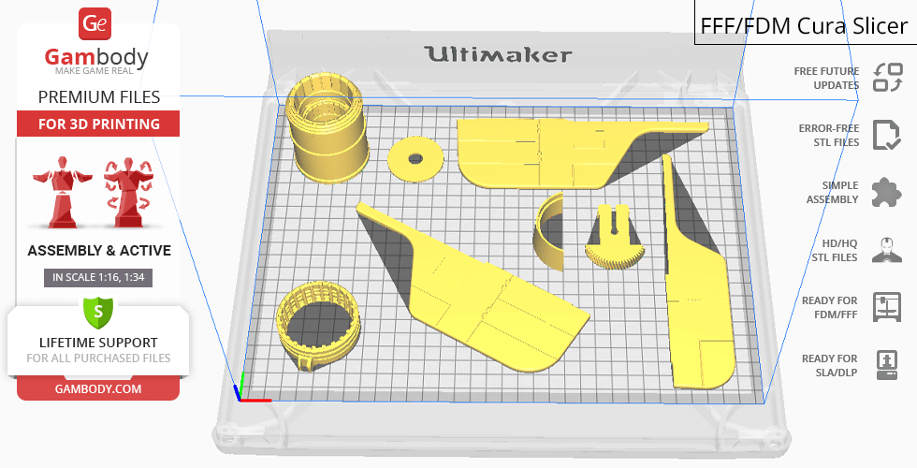Click the free future updates arrows icon
The width and height of the screenshot is (917, 468).
click(888, 78)
